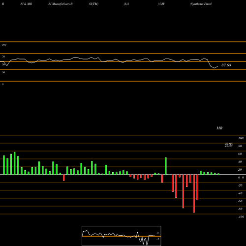Click the 37.65 RSI value label

click(x=226, y=65)
